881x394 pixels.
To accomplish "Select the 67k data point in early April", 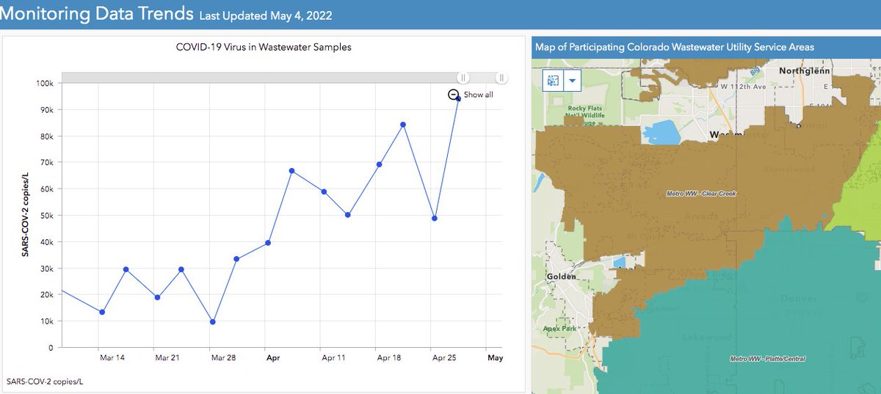I will point(292,171).
